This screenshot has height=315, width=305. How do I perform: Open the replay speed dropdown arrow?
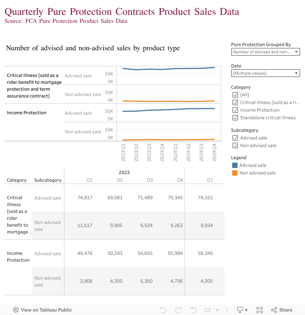(x=217, y=310)
